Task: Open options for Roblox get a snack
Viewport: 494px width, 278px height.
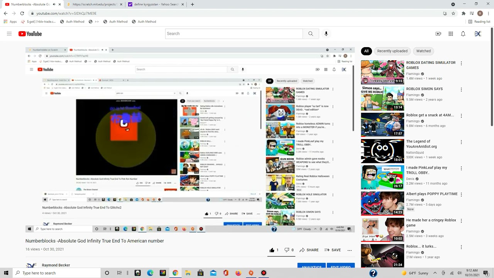Action: pyautogui.click(x=461, y=116)
